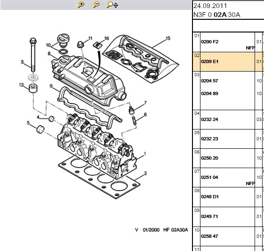
Task: Zoom out with the minus magnifier icon
Action: 96,5
